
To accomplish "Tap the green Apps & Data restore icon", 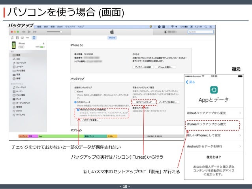I will click(x=214, y=90).
